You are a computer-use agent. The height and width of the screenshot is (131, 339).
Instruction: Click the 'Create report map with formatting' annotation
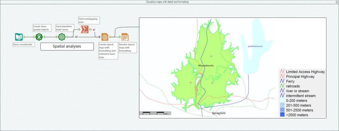(108, 51)
